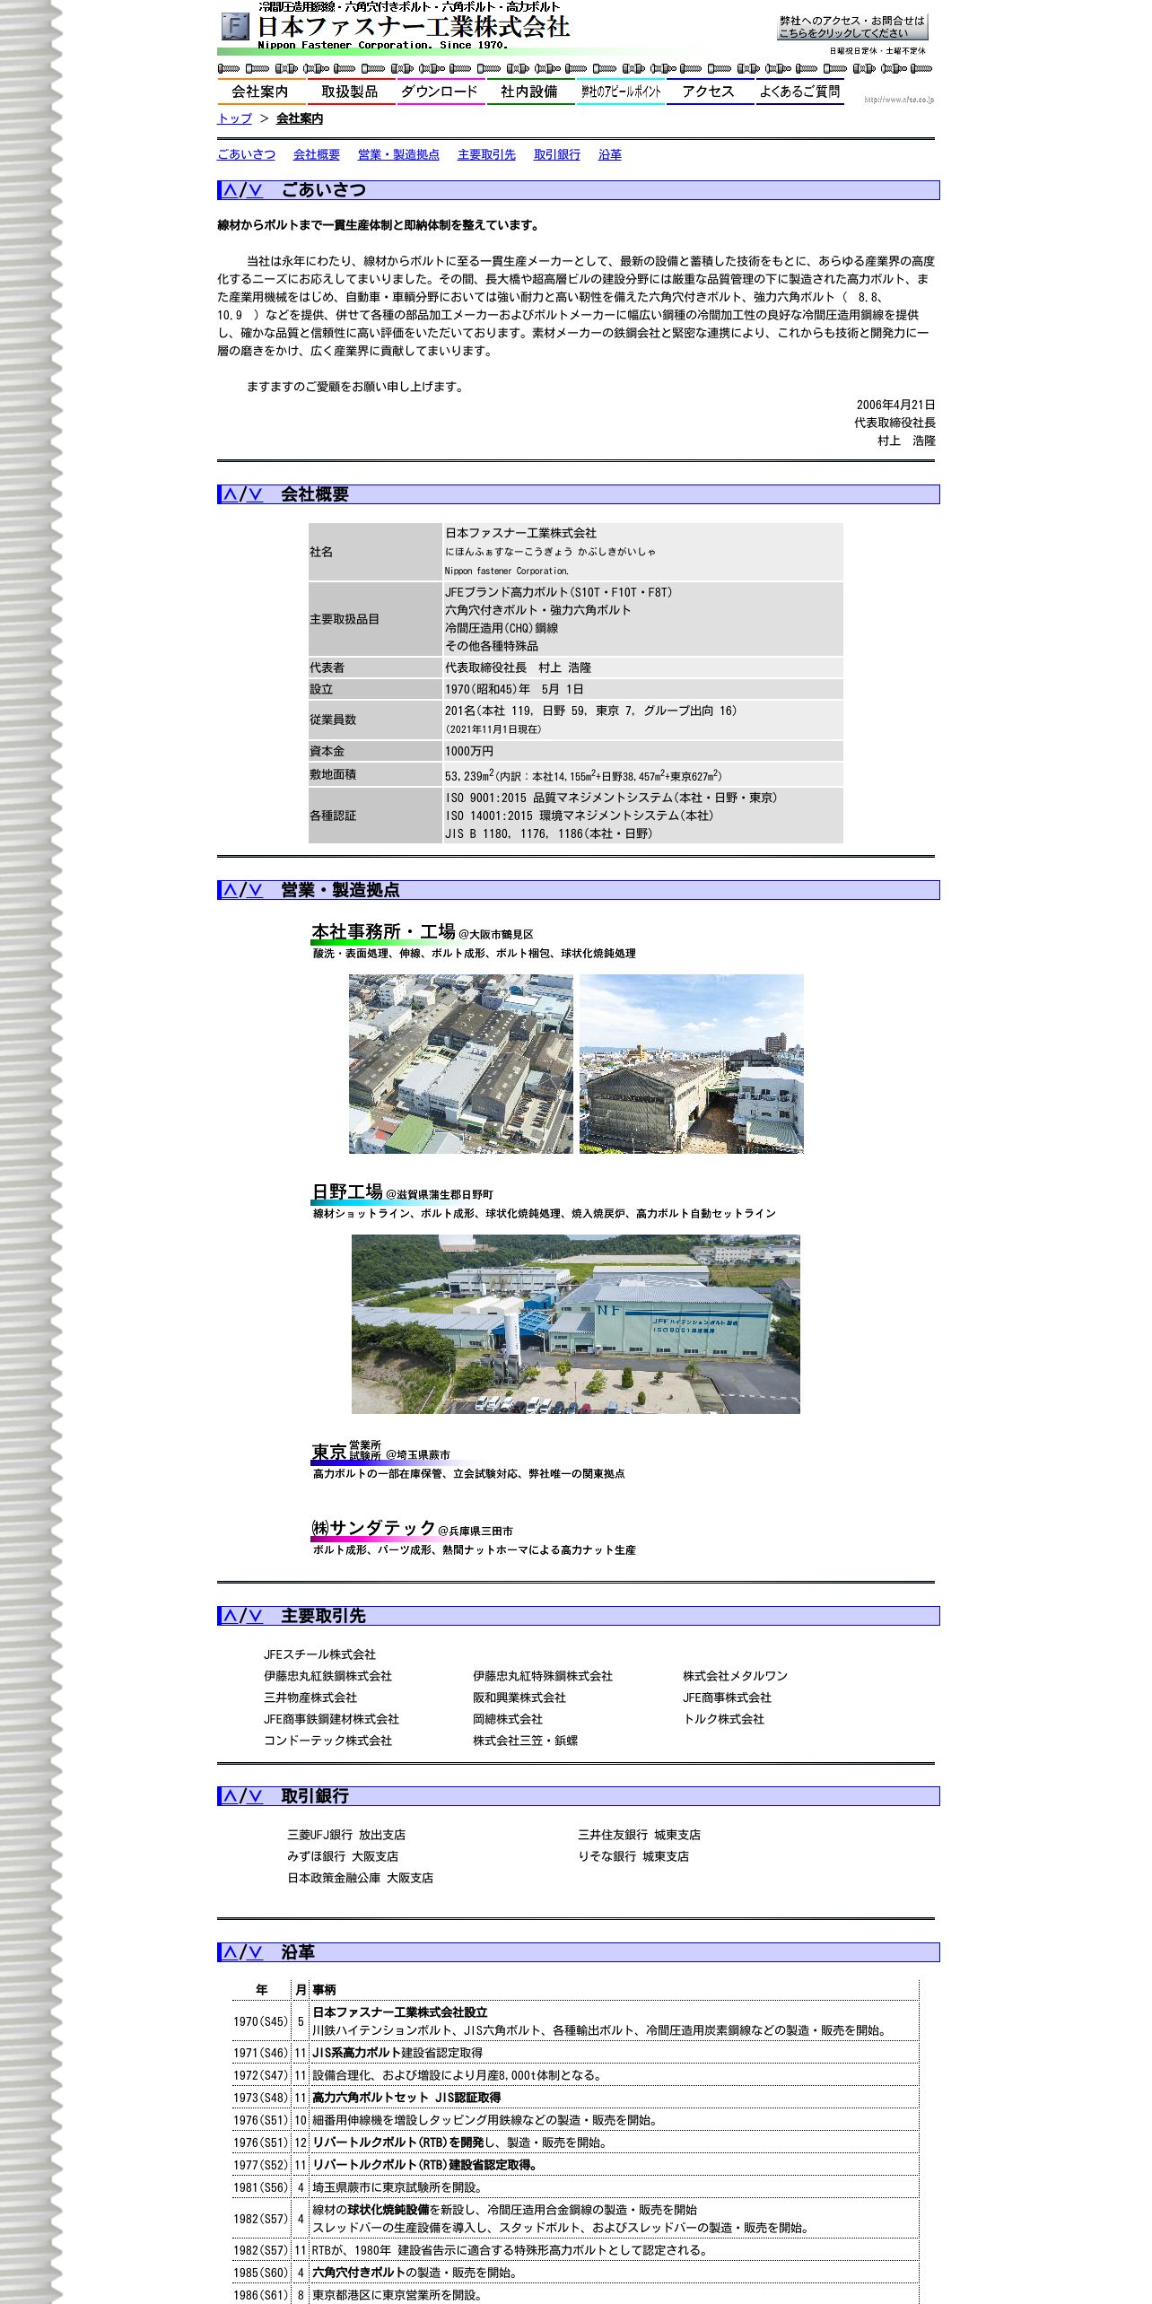
Task: Open the 会社案内 navigation menu
Action: pyautogui.click(x=260, y=92)
